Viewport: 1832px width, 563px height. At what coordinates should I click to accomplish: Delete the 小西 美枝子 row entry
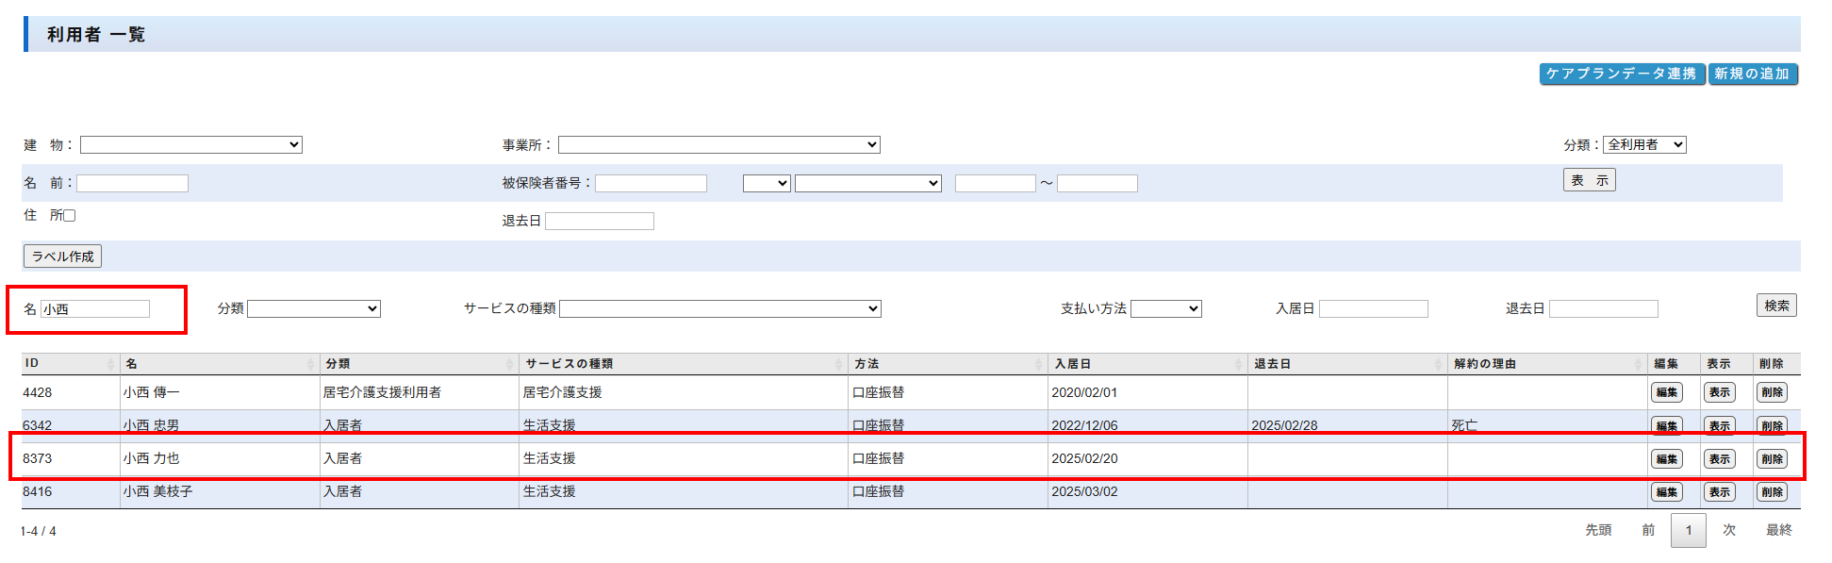(1772, 492)
